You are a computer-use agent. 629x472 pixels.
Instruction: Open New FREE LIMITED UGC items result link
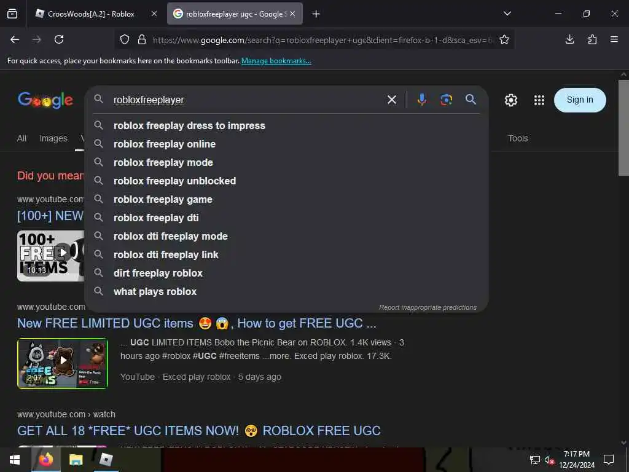[x=197, y=323]
